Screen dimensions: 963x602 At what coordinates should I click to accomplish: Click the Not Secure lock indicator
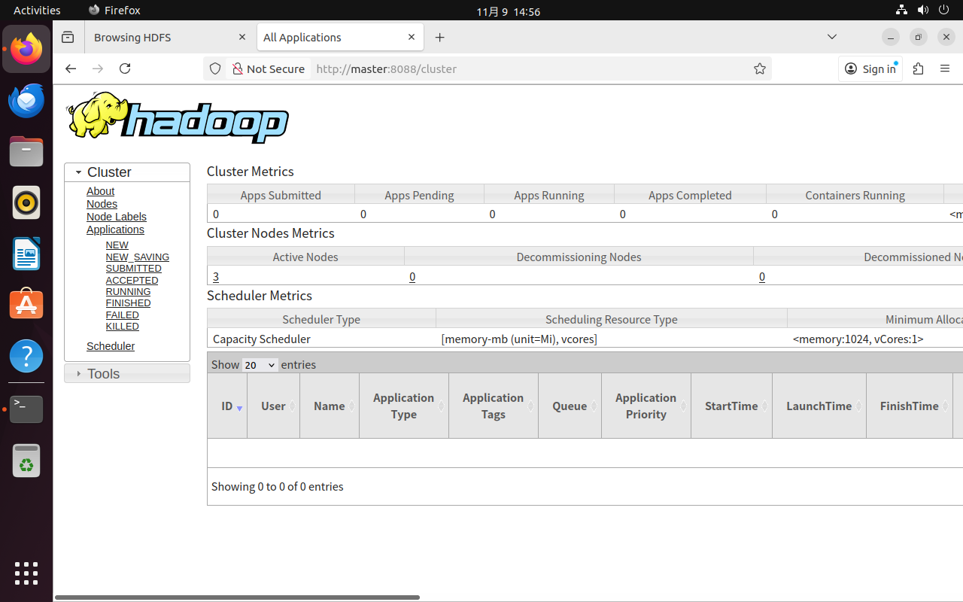pyautogui.click(x=269, y=68)
